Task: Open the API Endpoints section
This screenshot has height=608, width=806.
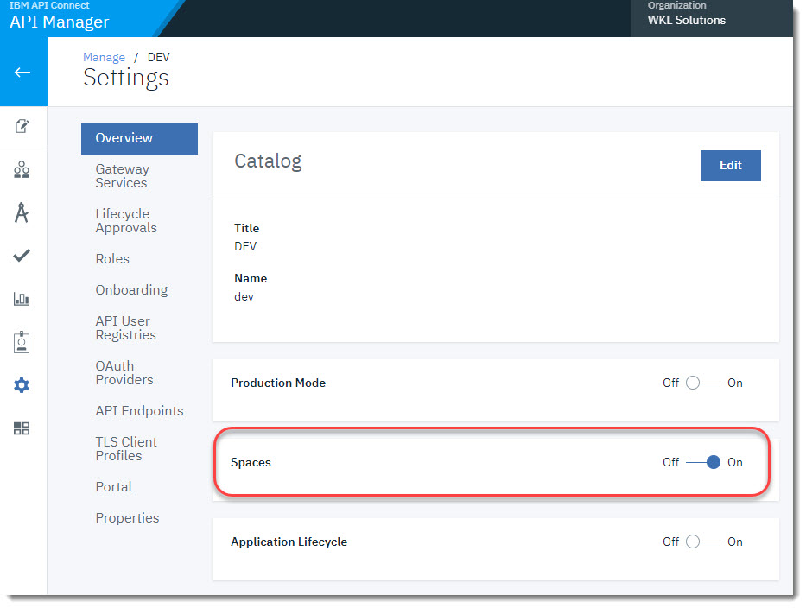Action: pyautogui.click(x=139, y=410)
